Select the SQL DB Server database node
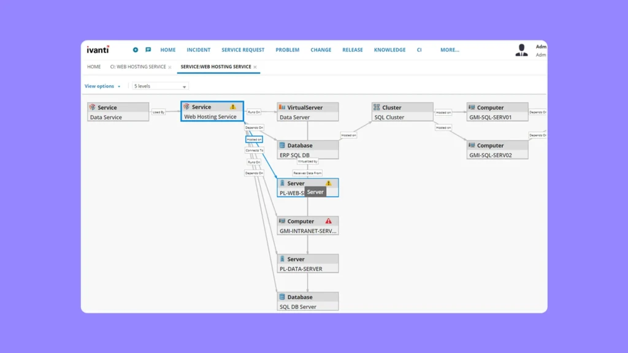Image resolution: width=628 pixels, height=353 pixels. coord(307,302)
